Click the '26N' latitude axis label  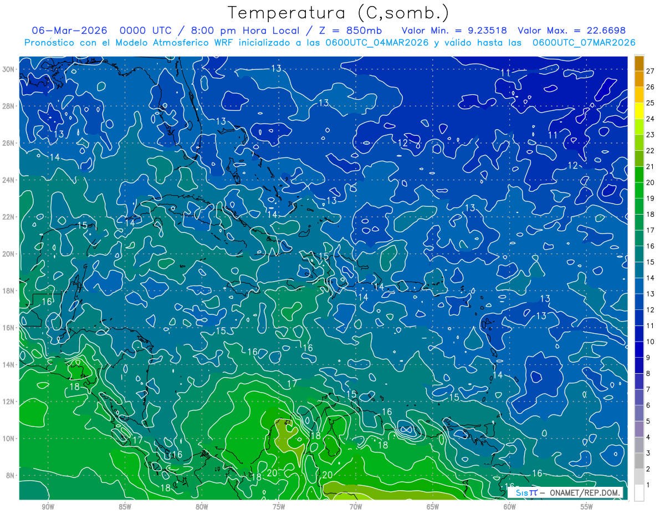(9, 143)
